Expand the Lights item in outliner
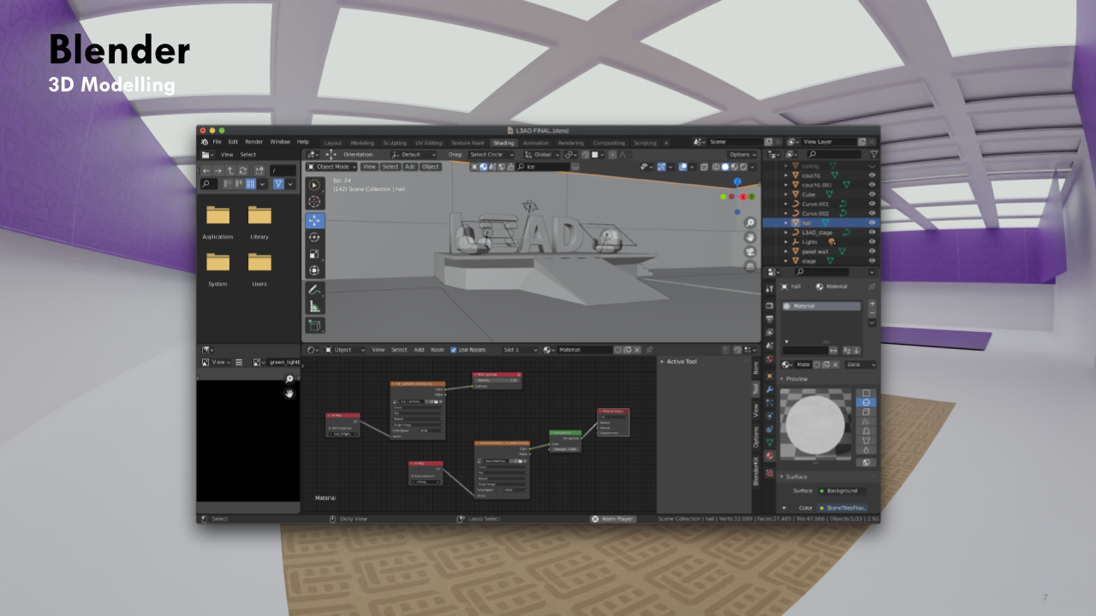The height and width of the screenshot is (616, 1096). [x=786, y=241]
